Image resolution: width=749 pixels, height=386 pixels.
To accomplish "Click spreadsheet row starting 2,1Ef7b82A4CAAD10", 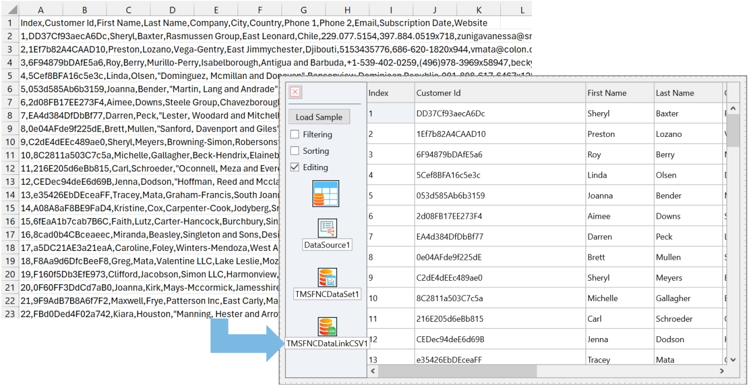I will [x=276, y=50].
